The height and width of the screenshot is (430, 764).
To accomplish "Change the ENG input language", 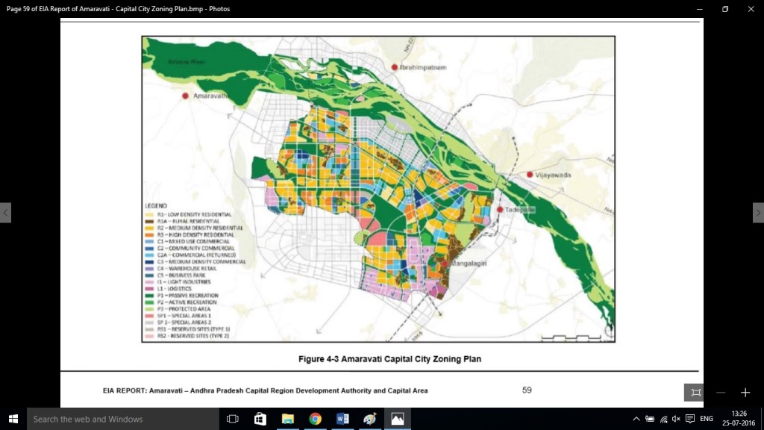I will pyautogui.click(x=707, y=419).
